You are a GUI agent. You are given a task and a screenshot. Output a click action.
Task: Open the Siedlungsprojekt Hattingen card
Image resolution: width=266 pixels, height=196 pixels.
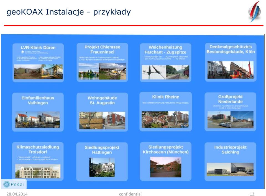coord(102,162)
